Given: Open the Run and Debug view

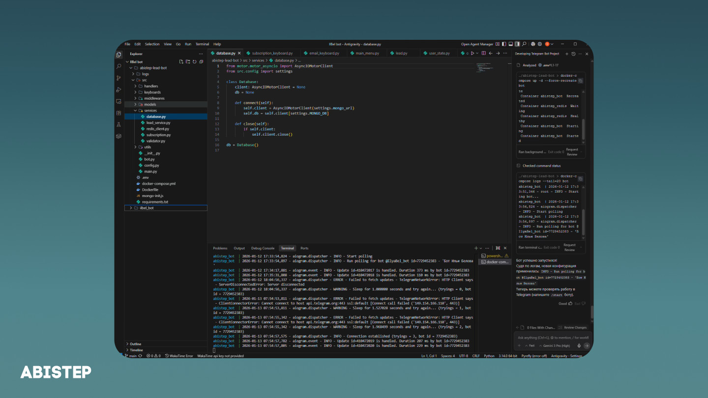Looking at the screenshot, I should 118,90.
